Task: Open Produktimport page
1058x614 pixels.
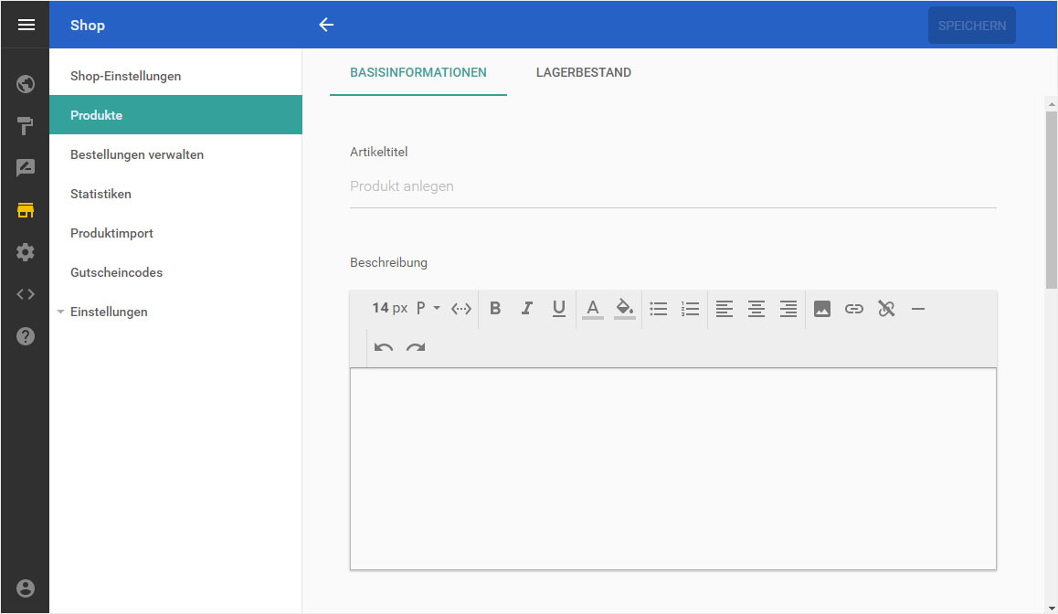Action: pos(175,233)
